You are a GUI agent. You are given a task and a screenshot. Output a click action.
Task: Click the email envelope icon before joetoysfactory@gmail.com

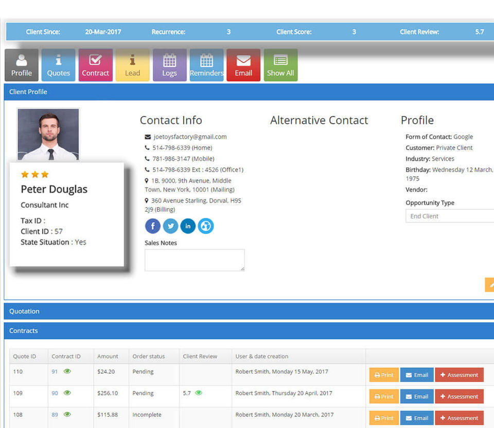(148, 137)
